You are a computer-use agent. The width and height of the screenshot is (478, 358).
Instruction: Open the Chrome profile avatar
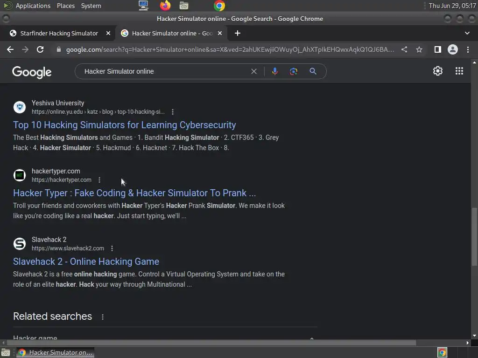click(x=453, y=49)
